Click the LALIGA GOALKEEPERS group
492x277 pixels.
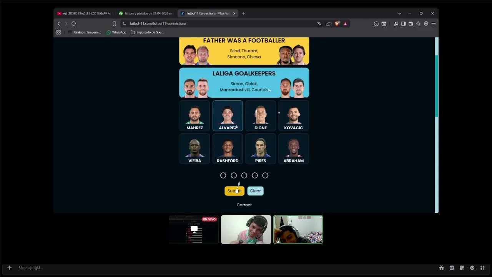pyautogui.click(x=244, y=83)
